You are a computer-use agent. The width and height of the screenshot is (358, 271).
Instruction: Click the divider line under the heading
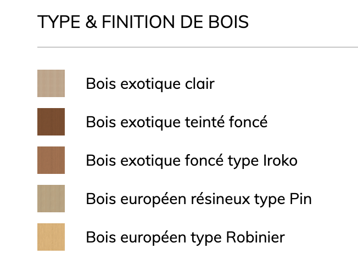pos(198,48)
